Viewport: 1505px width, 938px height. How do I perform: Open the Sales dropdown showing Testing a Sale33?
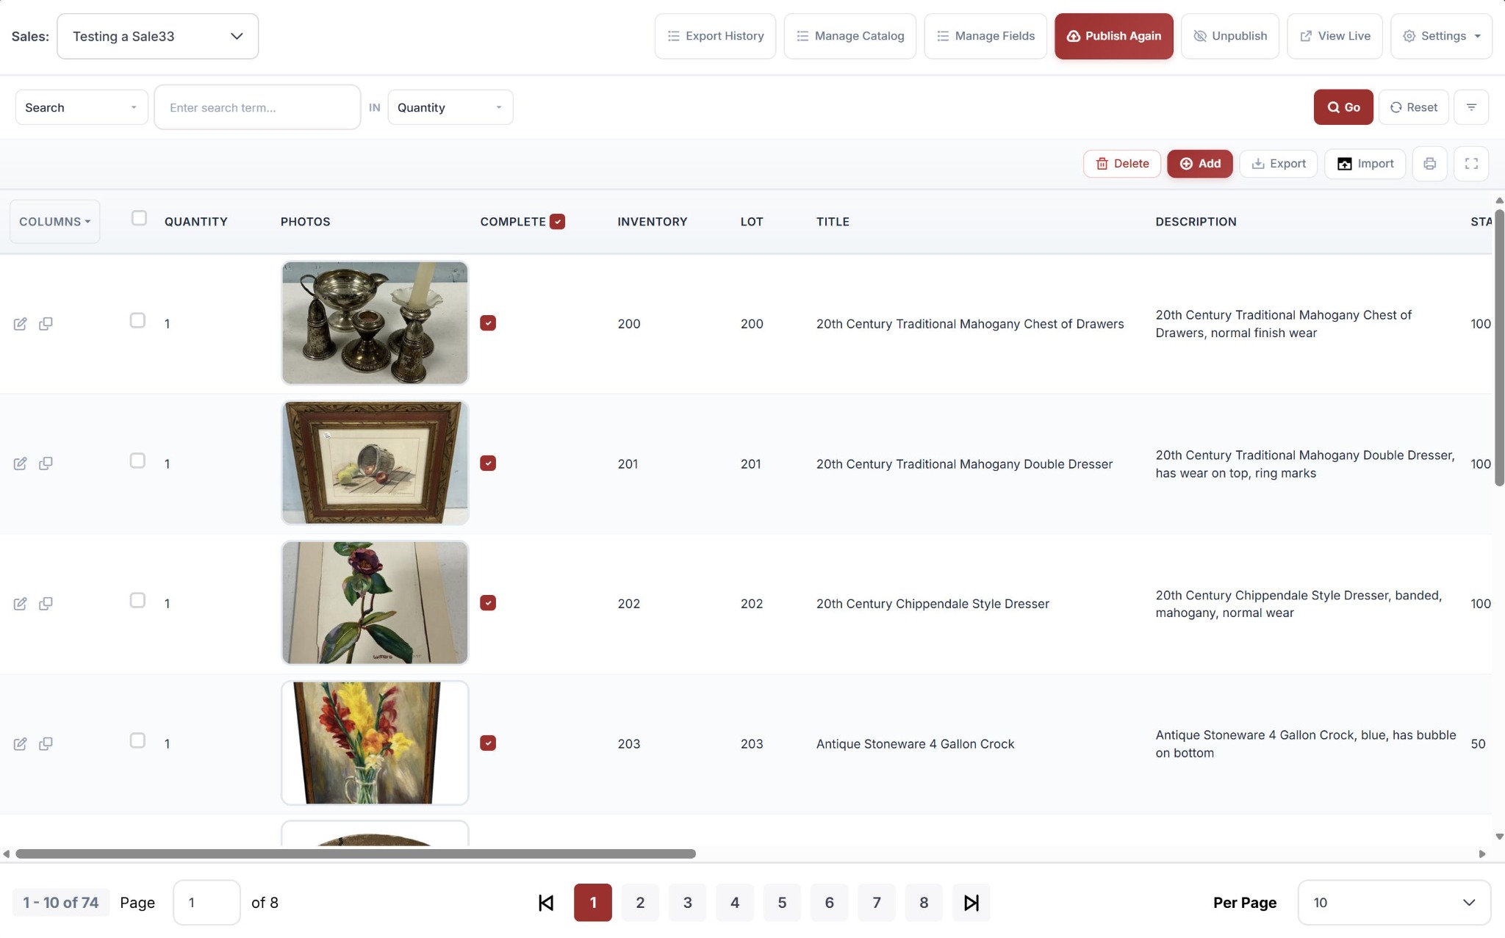click(157, 36)
